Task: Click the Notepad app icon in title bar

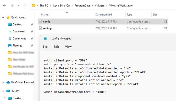Action: click(x=45, y=38)
